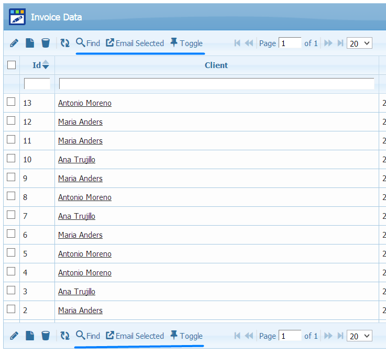Click the new record icon in top toolbar
Image resolution: width=386 pixels, height=355 pixels.
pyautogui.click(x=30, y=43)
